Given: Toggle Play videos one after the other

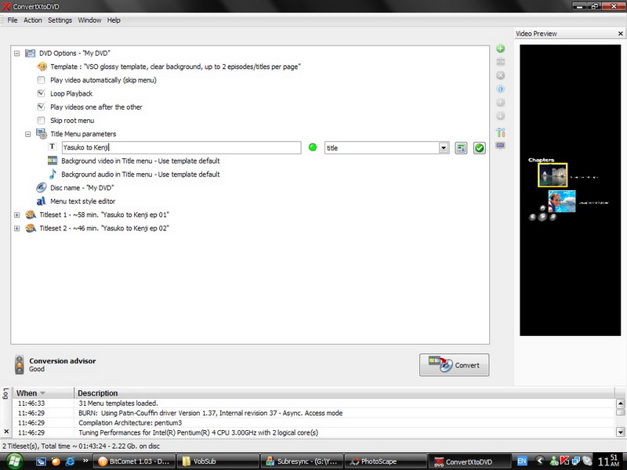Looking at the screenshot, I should click(x=41, y=107).
